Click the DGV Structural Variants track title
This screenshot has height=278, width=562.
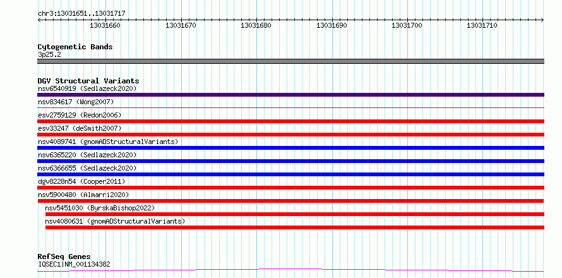(88, 81)
